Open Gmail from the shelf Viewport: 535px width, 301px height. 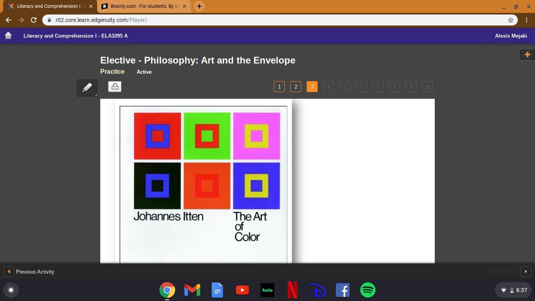point(192,290)
